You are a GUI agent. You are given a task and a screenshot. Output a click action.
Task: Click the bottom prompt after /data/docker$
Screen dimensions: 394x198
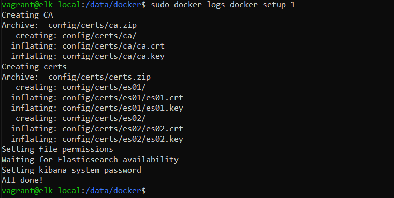(151, 191)
